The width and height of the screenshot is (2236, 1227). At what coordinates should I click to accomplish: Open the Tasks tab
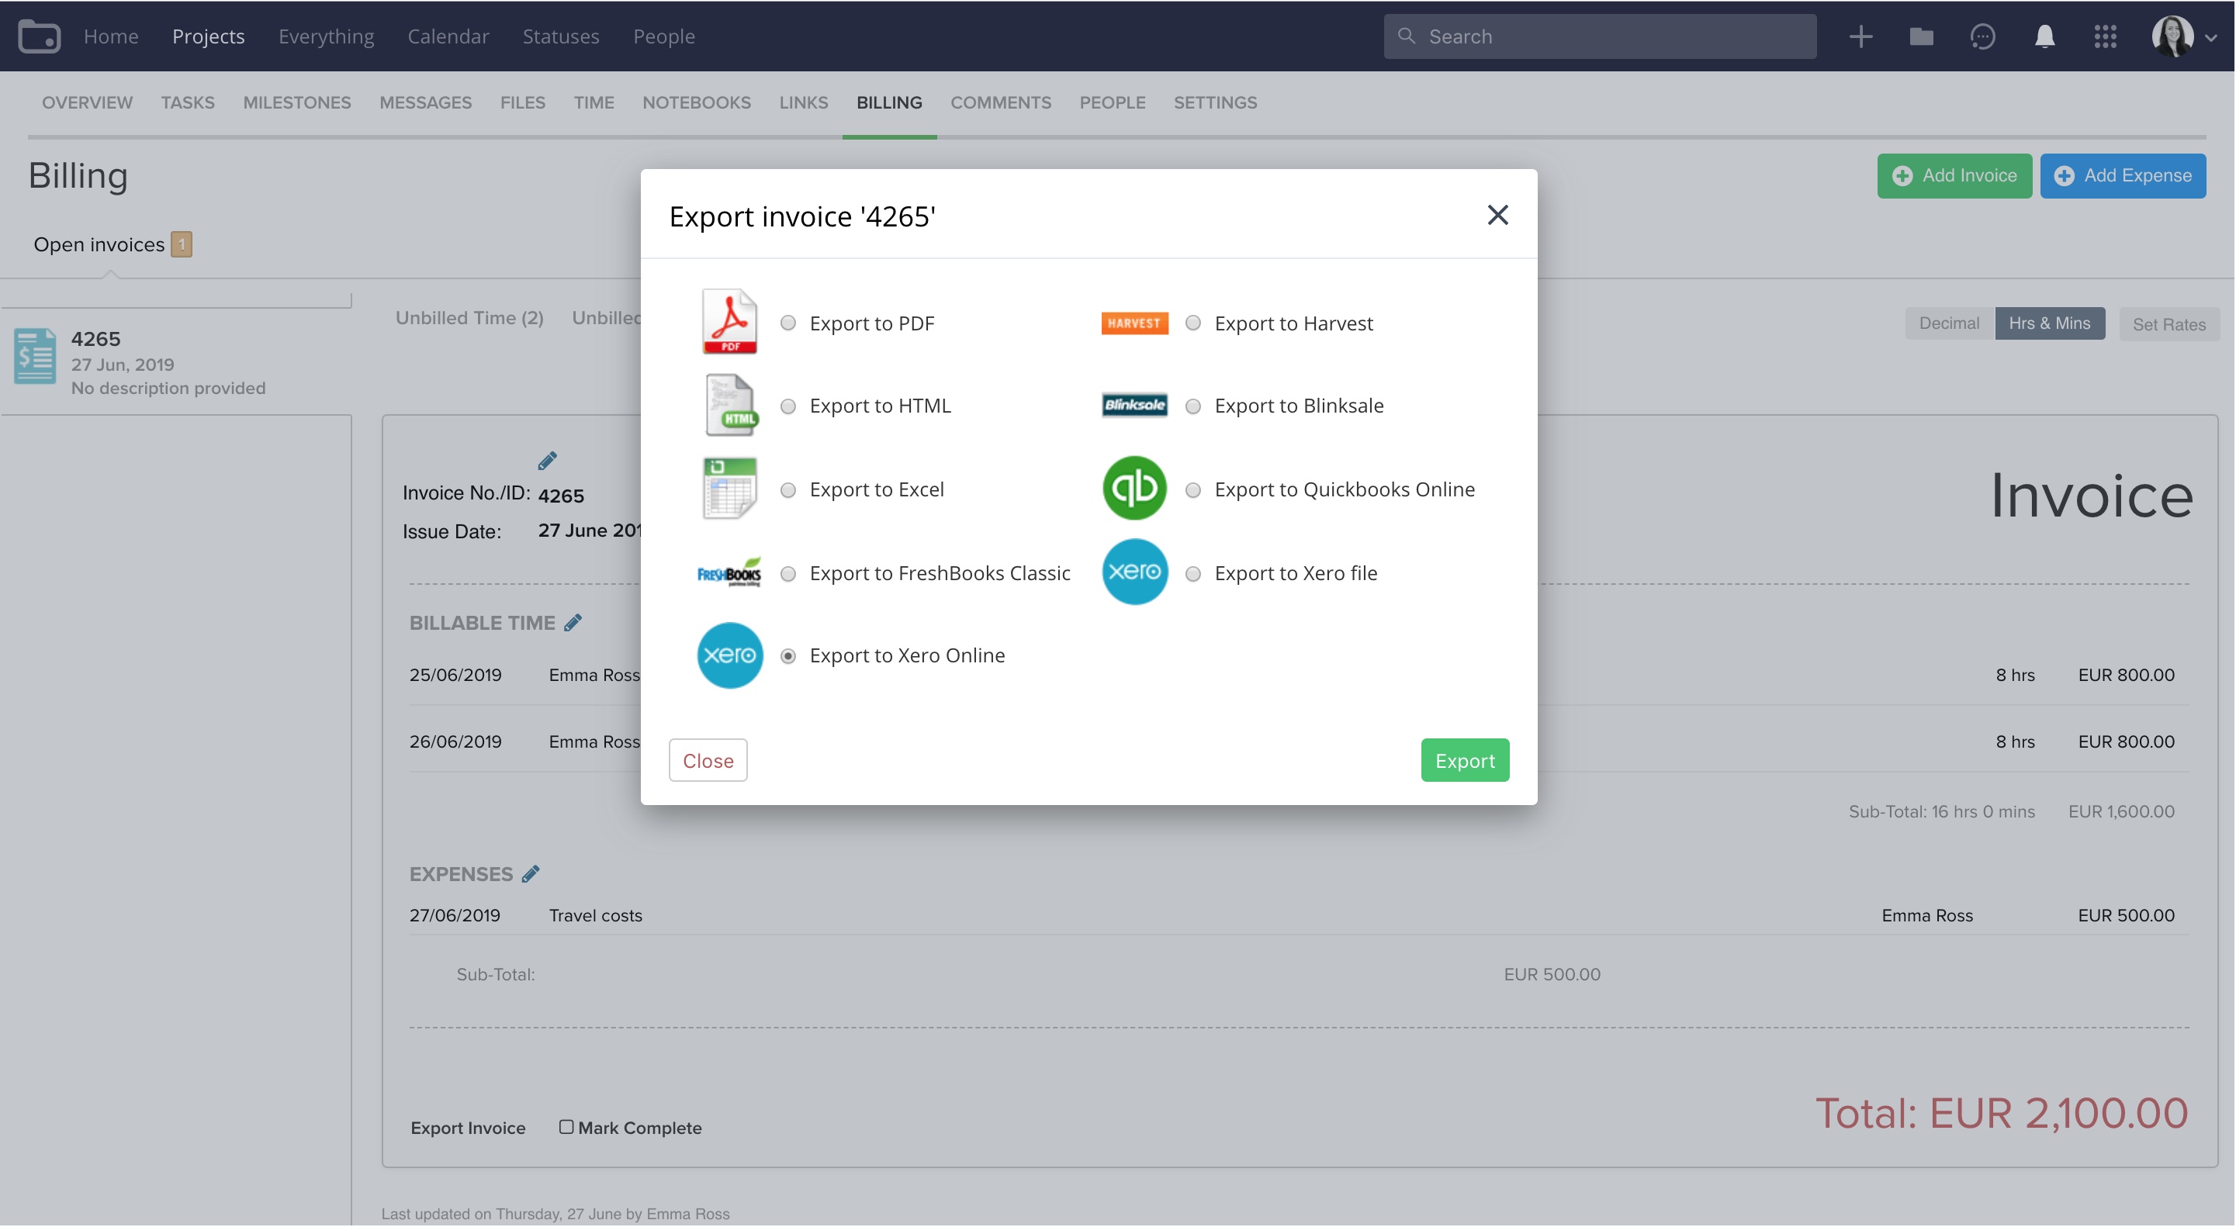pos(188,102)
